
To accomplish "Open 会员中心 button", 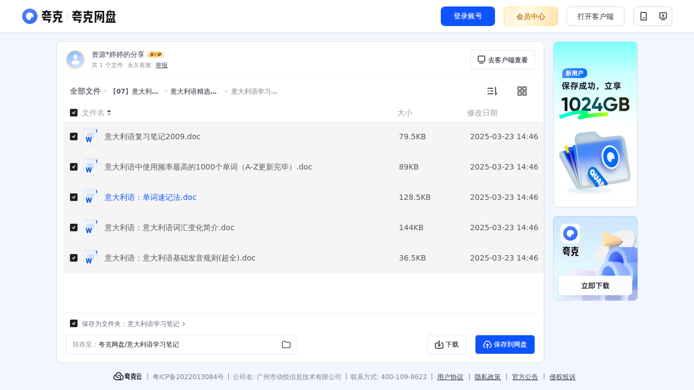I will [531, 16].
